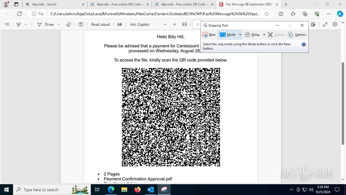Click "Payment Confirmation Approval.pdf" text

pyautogui.click(x=138, y=179)
